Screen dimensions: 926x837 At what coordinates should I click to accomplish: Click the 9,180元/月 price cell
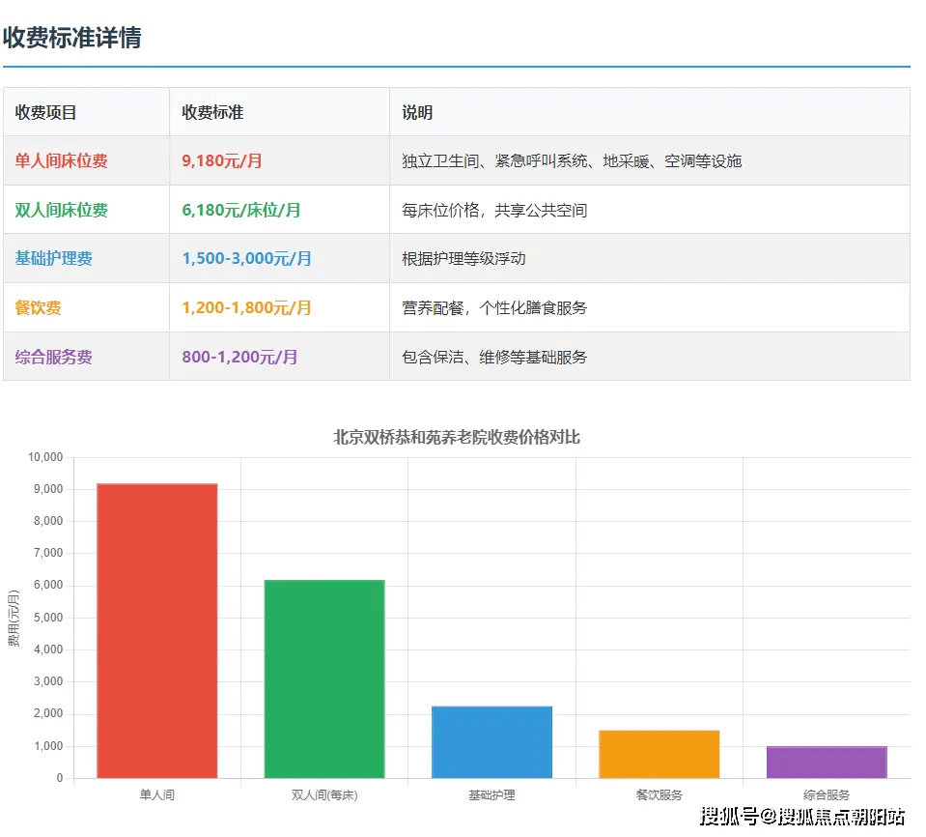click(222, 160)
